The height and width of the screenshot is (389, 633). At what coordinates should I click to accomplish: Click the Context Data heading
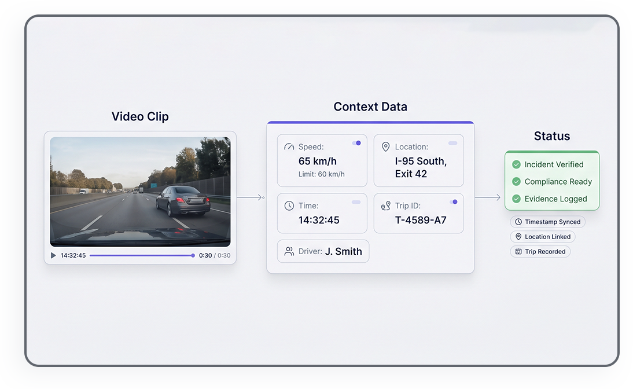(x=370, y=107)
